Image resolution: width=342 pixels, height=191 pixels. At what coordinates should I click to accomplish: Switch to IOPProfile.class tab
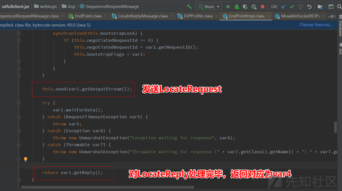[x=198, y=16]
